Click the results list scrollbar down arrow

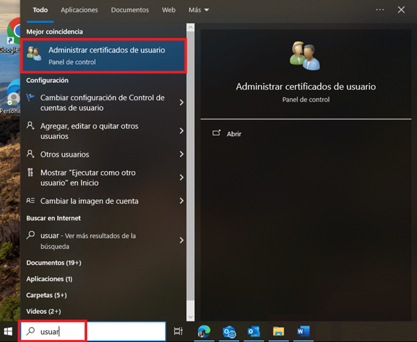point(190,317)
